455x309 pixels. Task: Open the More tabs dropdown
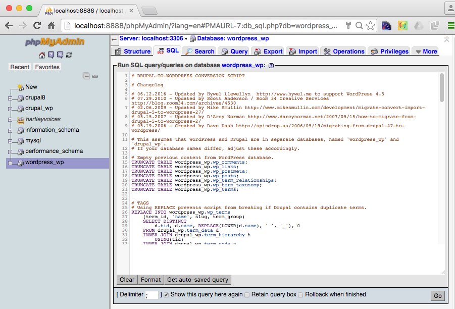pos(426,51)
